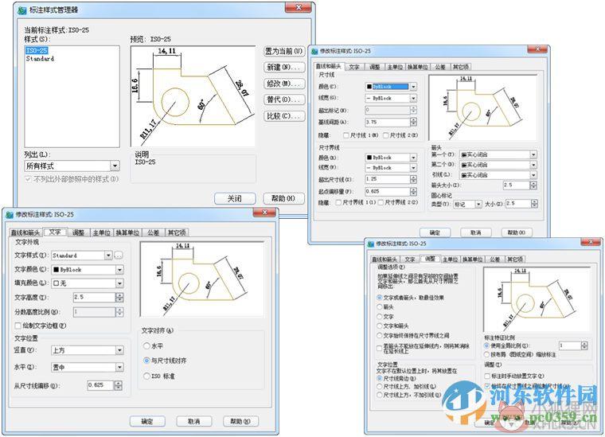Close the 标注样式管理器 window
The height and width of the screenshot is (437, 605).
(298, 8)
